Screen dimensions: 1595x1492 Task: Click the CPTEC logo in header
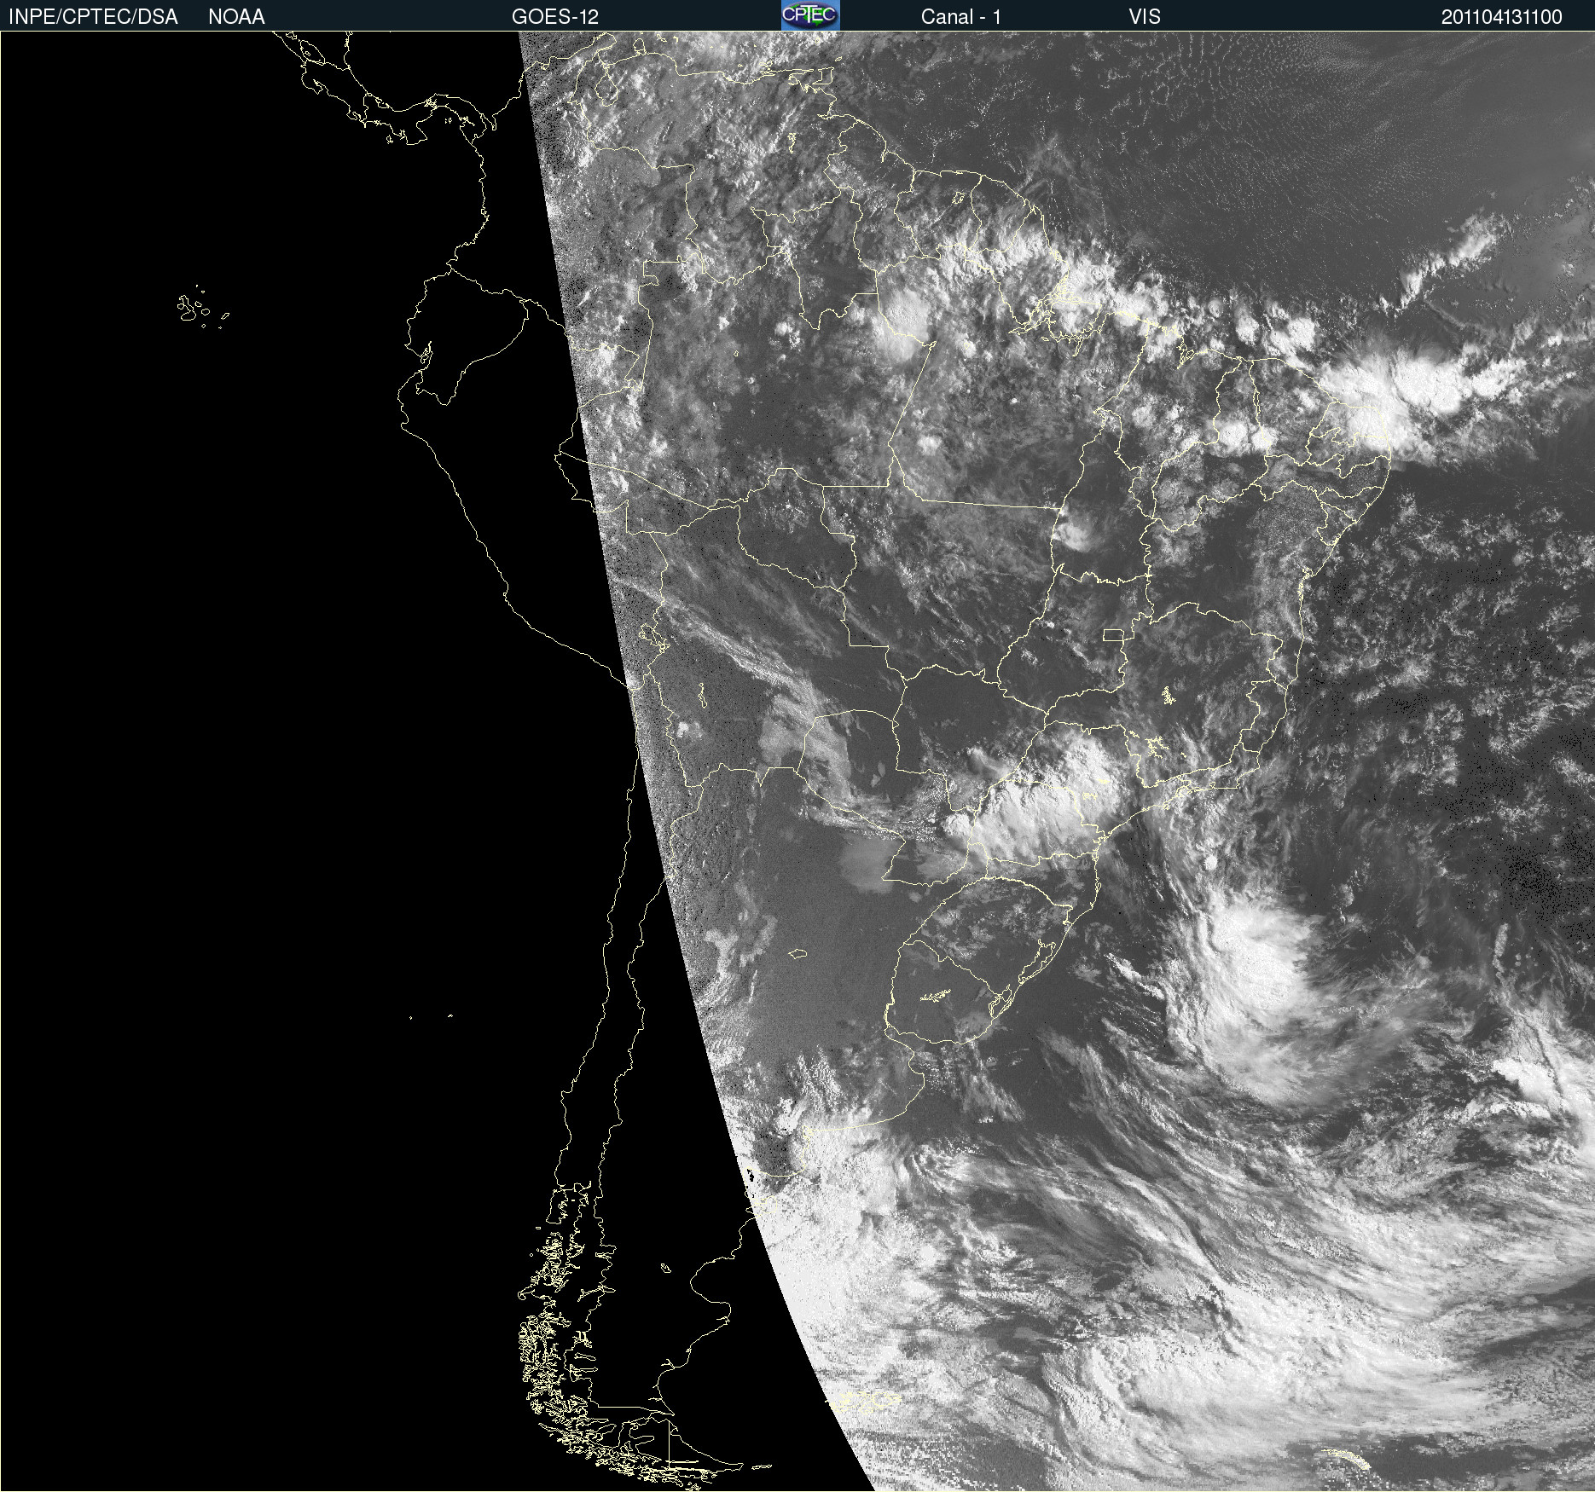pyautogui.click(x=810, y=15)
